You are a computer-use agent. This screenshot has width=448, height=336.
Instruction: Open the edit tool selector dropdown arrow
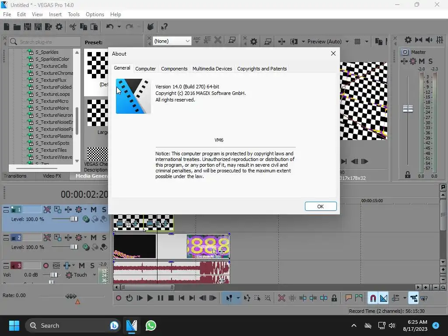(x=238, y=298)
